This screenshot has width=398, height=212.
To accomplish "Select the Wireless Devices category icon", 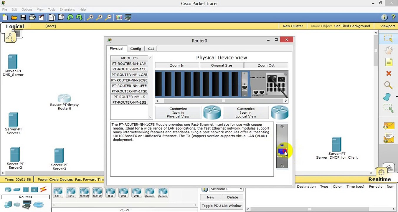I will point(34,190).
